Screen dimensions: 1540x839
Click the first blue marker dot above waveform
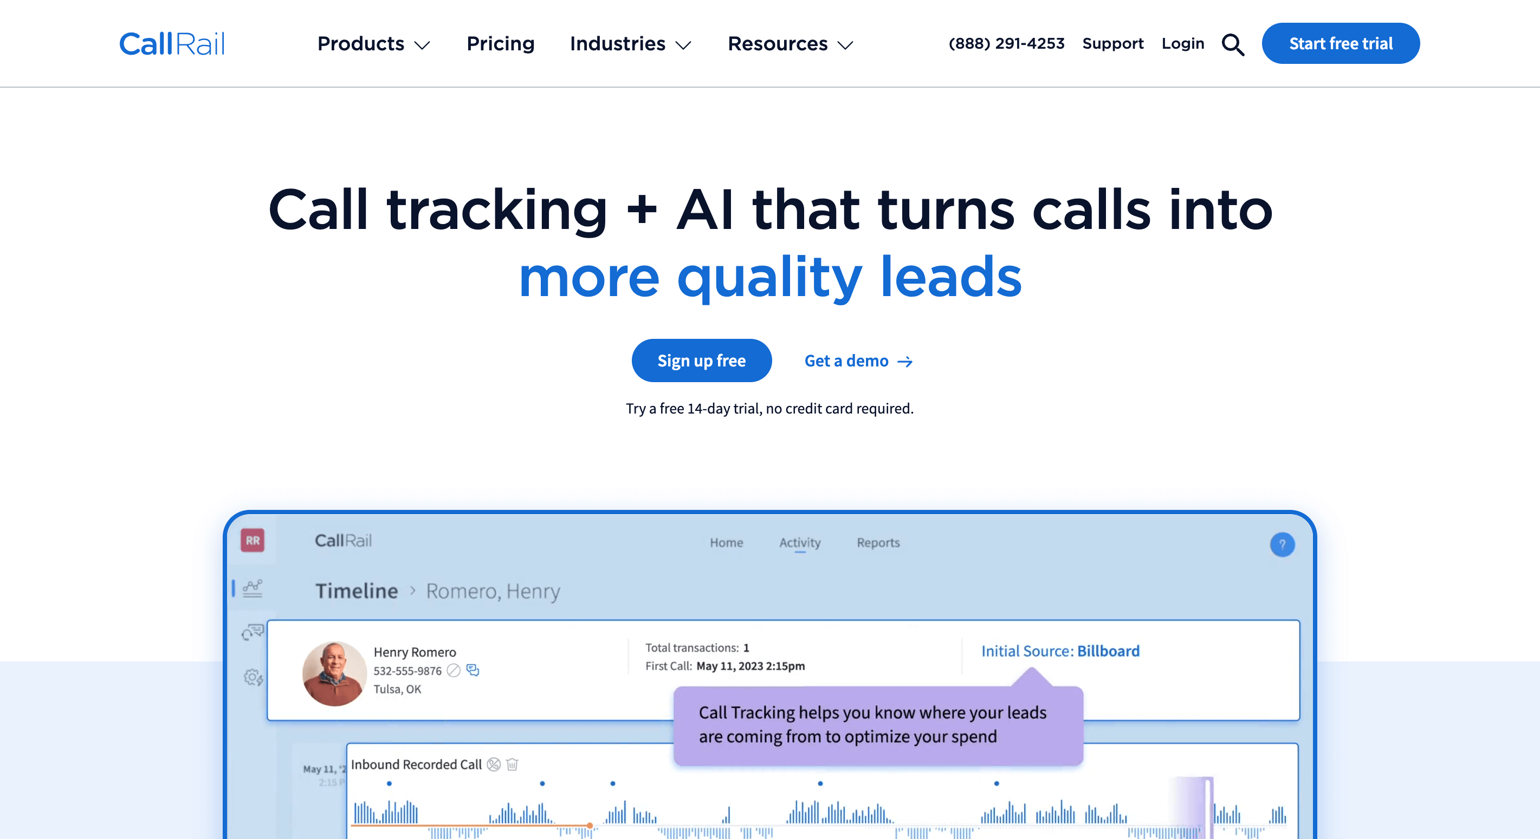coord(389,783)
